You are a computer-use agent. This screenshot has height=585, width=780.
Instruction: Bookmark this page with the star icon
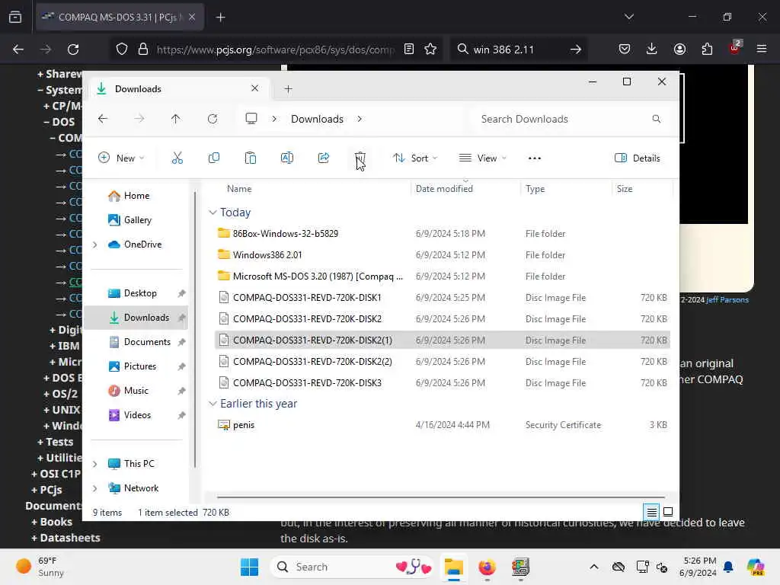(430, 50)
